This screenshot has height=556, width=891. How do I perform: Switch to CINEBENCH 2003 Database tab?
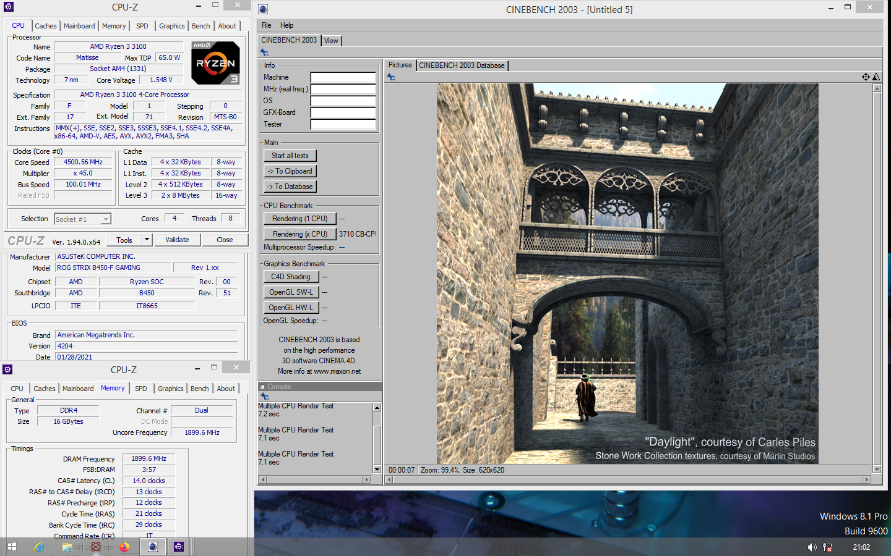[462, 65]
